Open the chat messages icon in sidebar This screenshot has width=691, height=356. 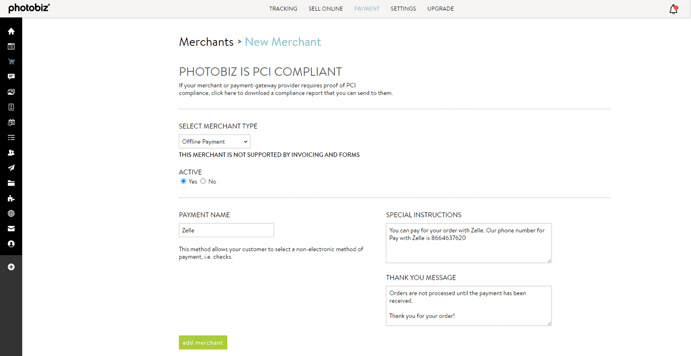(11, 76)
